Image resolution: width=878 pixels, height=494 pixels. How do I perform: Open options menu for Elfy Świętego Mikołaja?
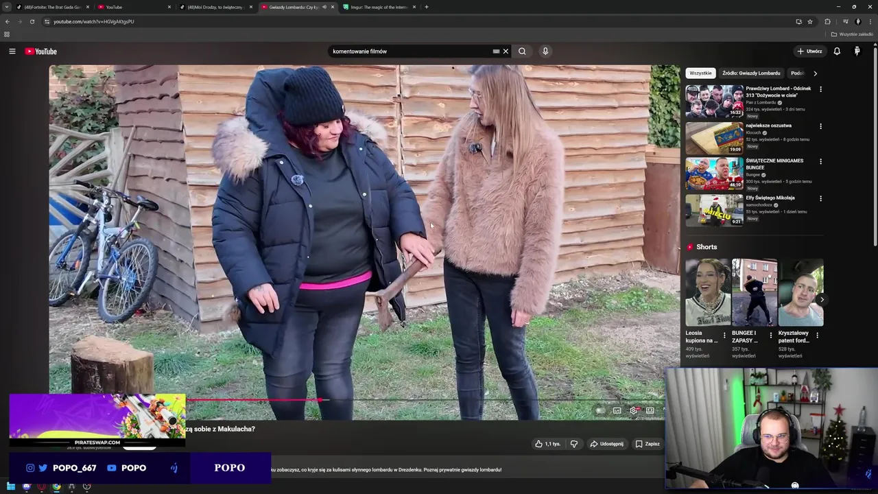click(820, 198)
